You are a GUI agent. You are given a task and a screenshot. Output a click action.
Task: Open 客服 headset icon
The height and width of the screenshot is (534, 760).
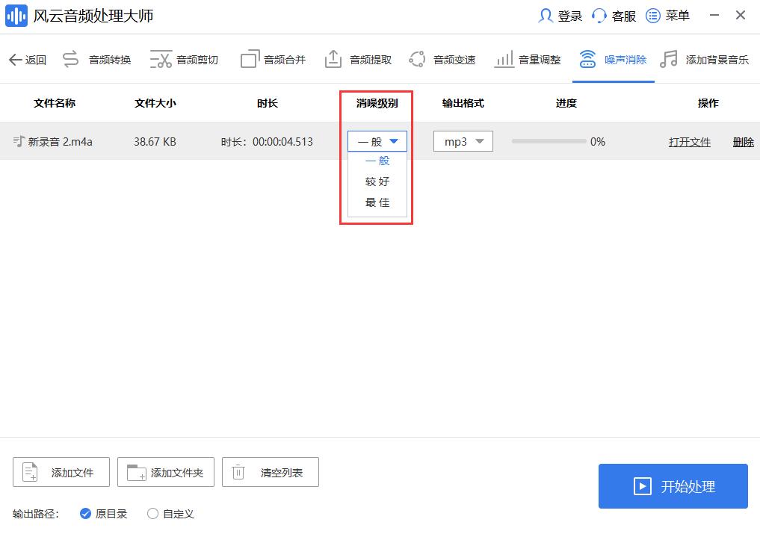click(x=599, y=16)
